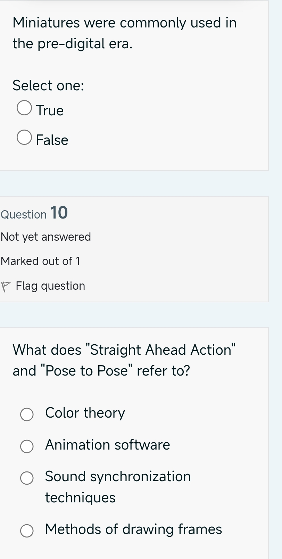
Task: Select the False radio button circle
Action: 24,138
